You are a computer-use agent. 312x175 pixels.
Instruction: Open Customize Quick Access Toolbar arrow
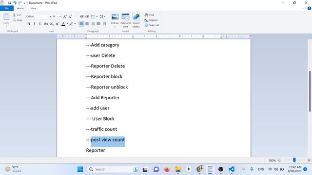(x=24, y=3)
